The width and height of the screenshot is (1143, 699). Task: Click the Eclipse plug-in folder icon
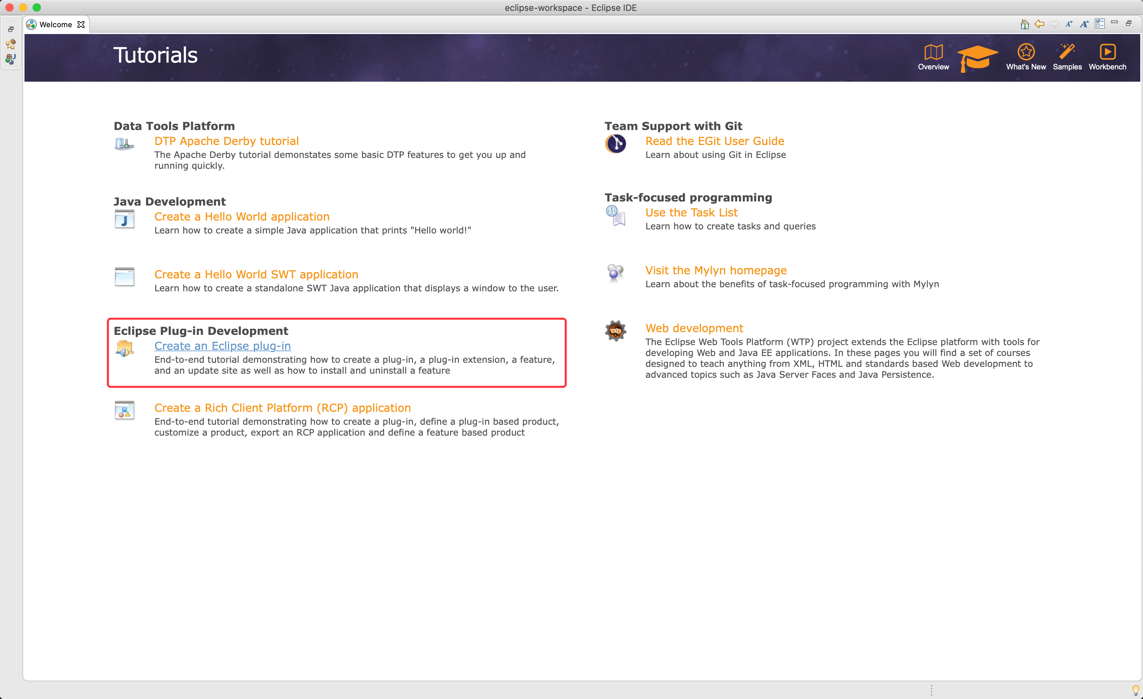pos(124,348)
